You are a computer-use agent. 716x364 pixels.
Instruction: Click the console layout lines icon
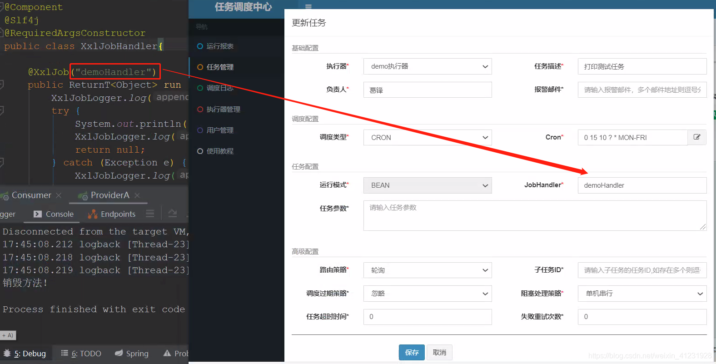click(x=150, y=214)
